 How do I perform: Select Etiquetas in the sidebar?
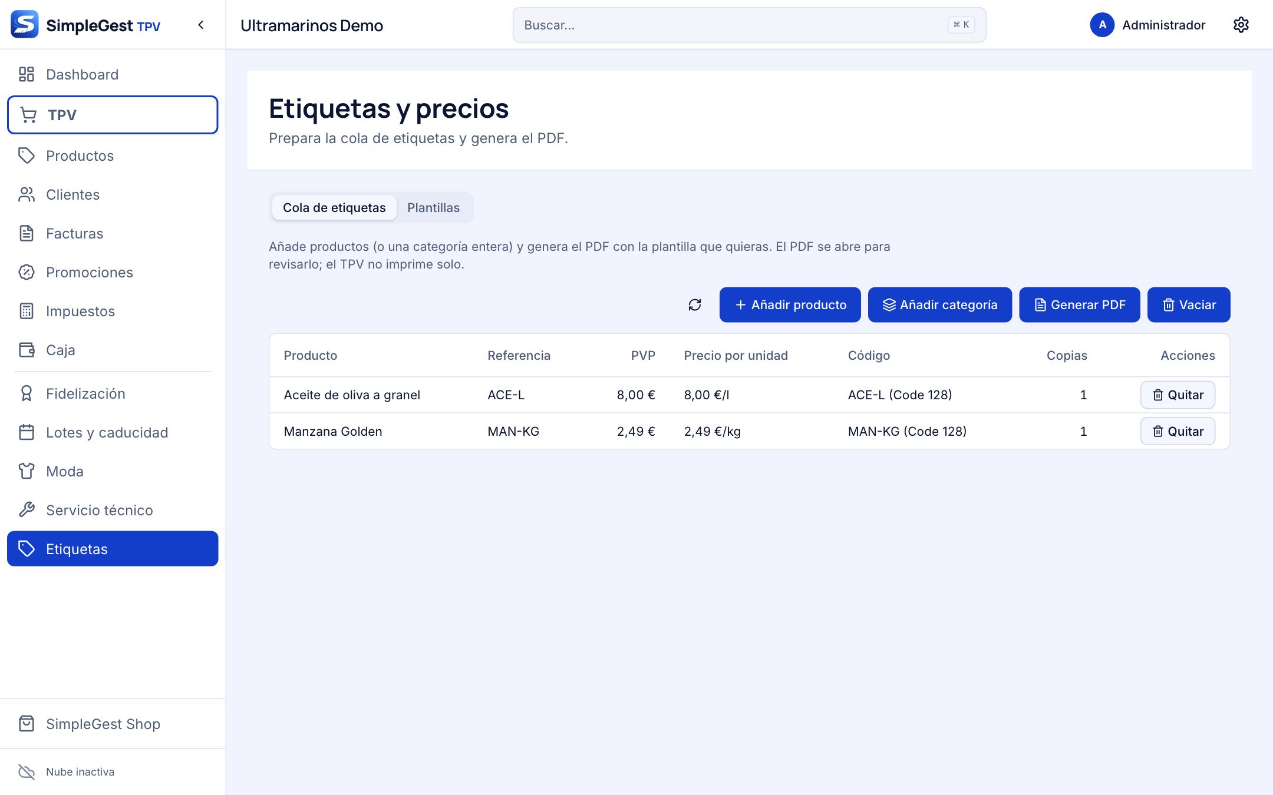113,549
